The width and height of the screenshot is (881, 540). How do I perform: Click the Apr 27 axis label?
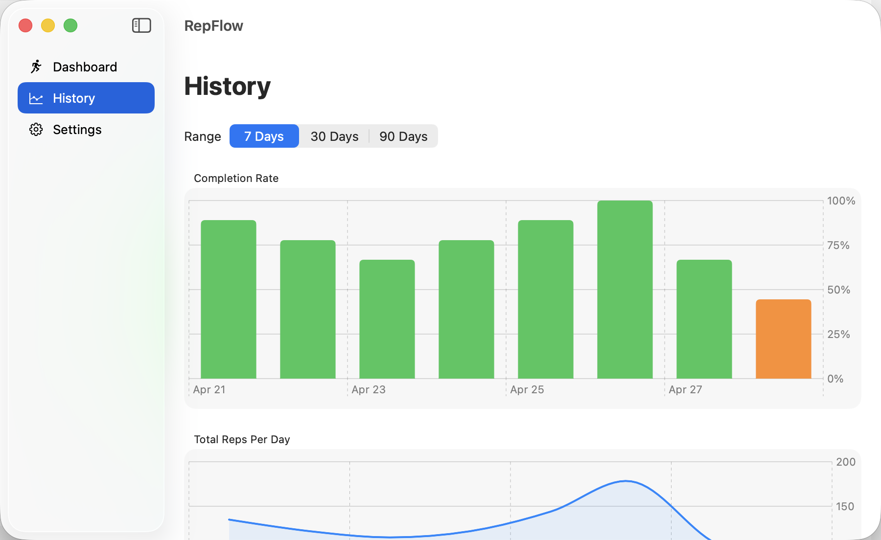point(685,389)
